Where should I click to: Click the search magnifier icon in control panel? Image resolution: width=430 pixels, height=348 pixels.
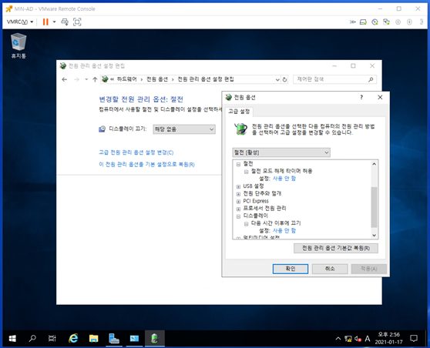pyautogui.click(x=371, y=79)
